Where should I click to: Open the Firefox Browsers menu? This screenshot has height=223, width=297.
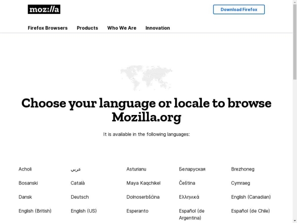[48, 28]
